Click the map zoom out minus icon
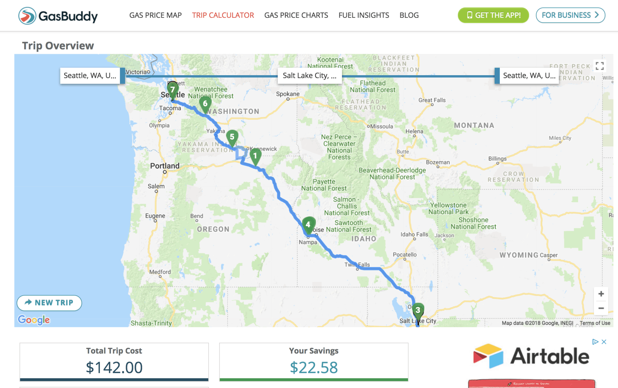Image resolution: width=618 pixels, height=388 pixels. (x=602, y=308)
